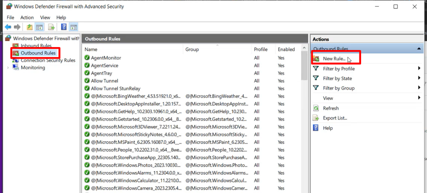The image size is (427, 193).
Task: Click the Up One Level folder icon
Action: [30, 27]
